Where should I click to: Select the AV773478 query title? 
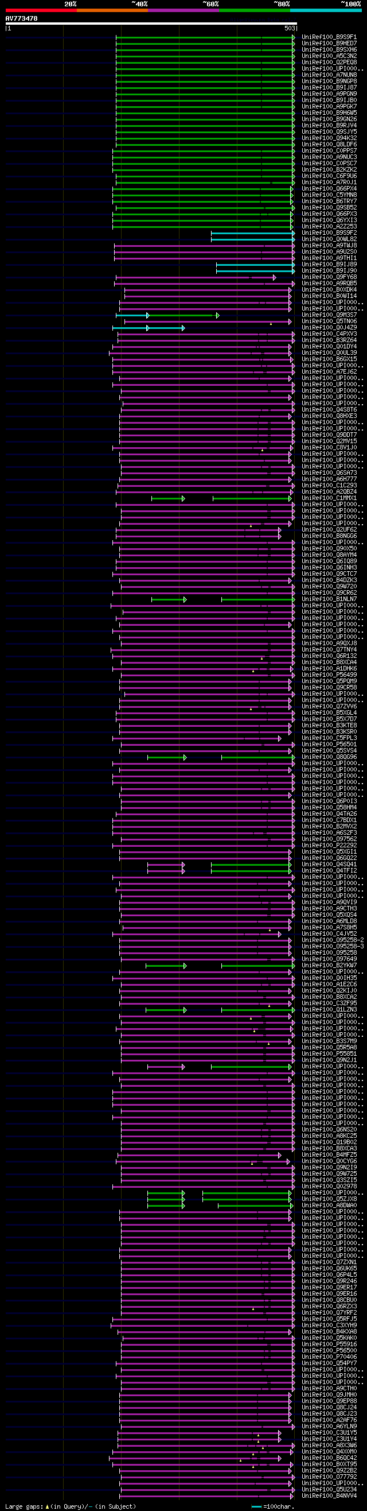click(x=22, y=18)
